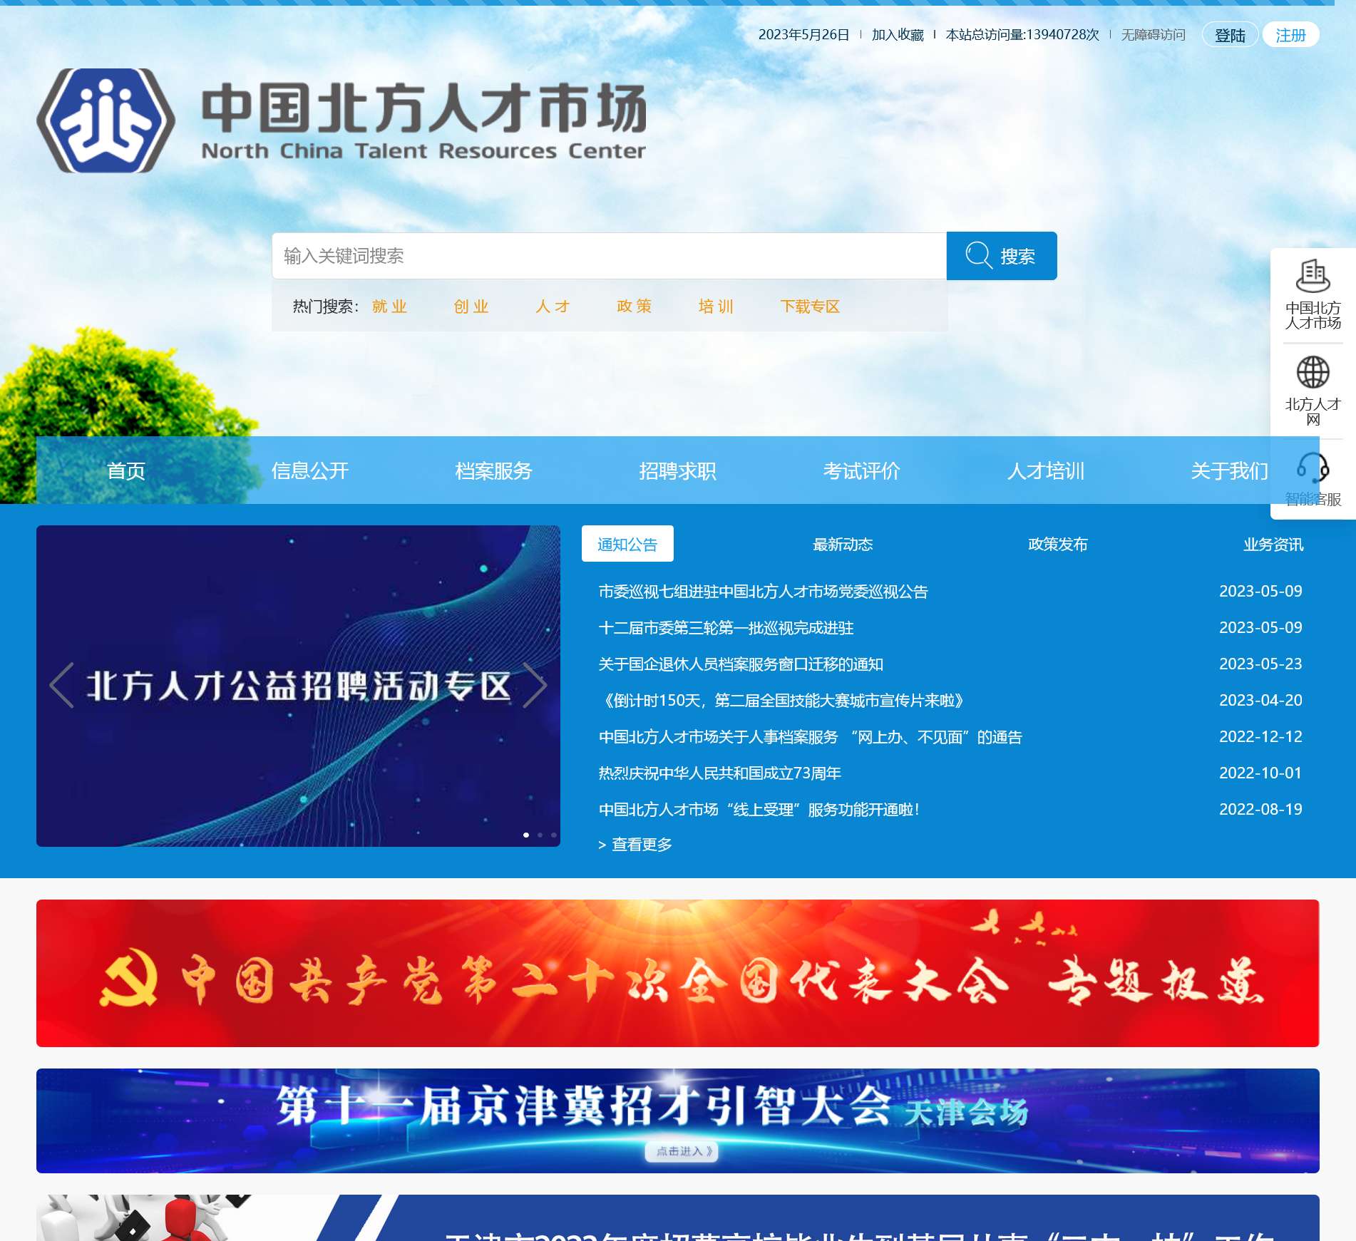Select the 下载专区 hot search link

pos(810,307)
